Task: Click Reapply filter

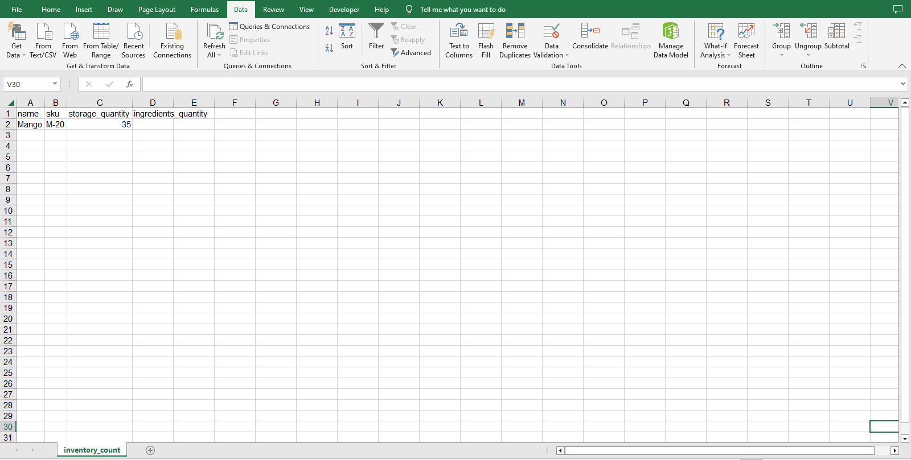Action: tap(408, 40)
